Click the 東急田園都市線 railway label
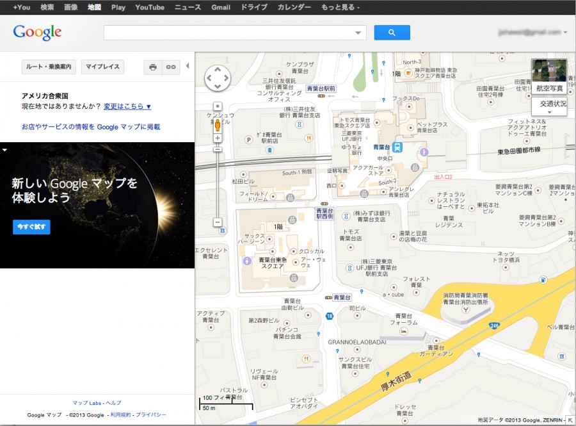Viewport: 576px width, 426px height. click(x=519, y=151)
